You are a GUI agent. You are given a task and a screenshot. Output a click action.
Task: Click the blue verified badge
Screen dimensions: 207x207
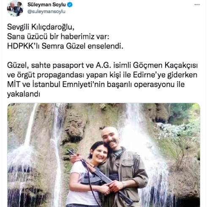click(x=70, y=5)
